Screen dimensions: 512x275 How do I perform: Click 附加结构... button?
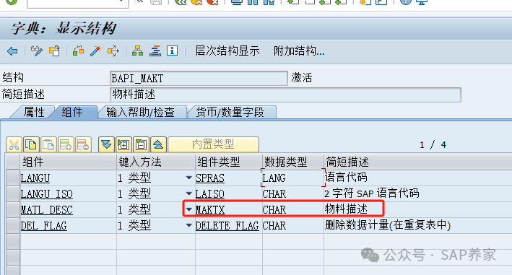click(x=299, y=51)
